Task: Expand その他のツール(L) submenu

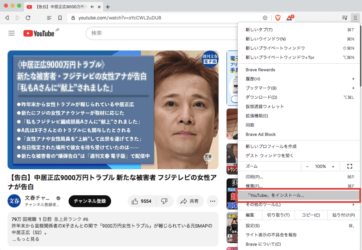Action: point(299,204)
